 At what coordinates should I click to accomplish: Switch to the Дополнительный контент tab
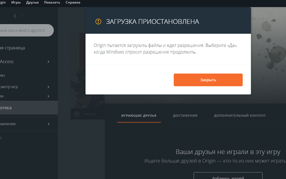240,115
